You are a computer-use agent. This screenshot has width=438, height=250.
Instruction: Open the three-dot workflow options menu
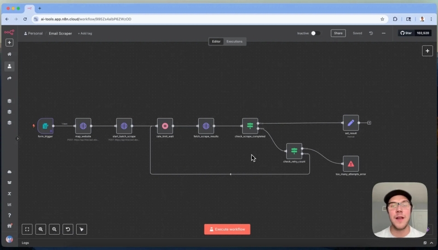(384, 33)
